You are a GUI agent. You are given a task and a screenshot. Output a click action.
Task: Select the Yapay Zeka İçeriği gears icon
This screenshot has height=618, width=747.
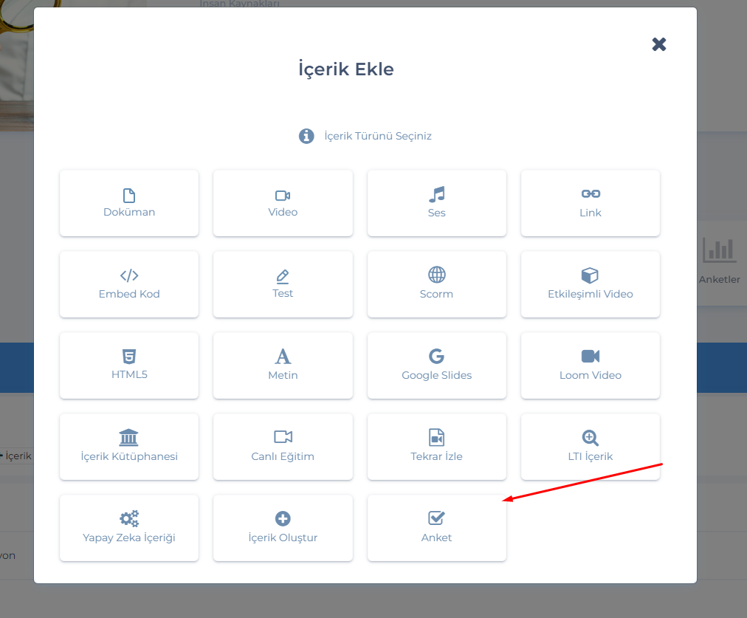click(x=129, y=519)
